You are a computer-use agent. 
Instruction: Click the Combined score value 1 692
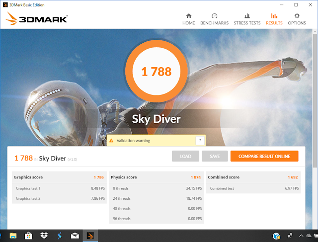[x=293, y=177]
